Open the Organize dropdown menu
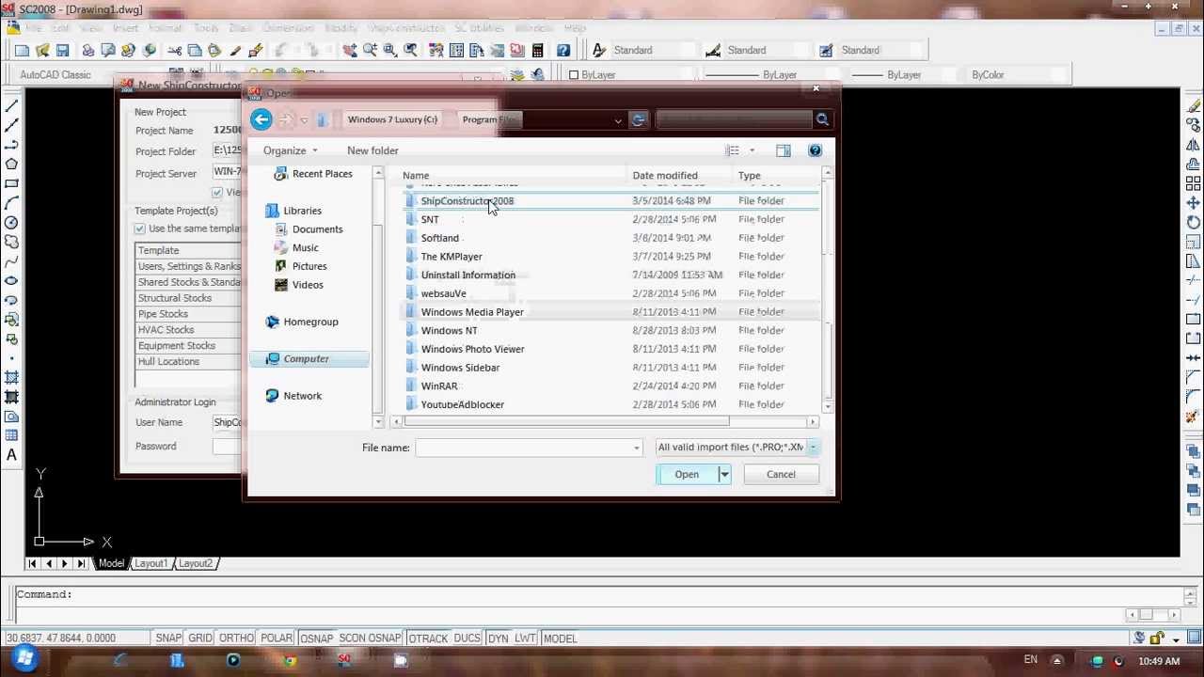The image size is (1204, 677). [x=291, y=150]
